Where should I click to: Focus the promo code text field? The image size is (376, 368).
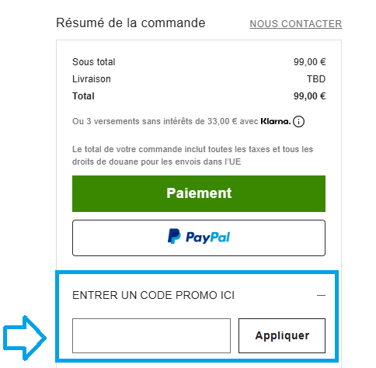point(151,335)
